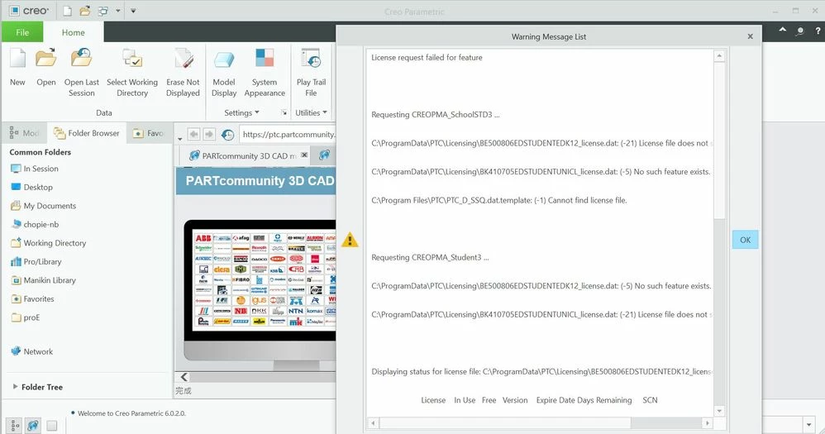
Task: Close the Warning Message List dialog
Action: 751,36
